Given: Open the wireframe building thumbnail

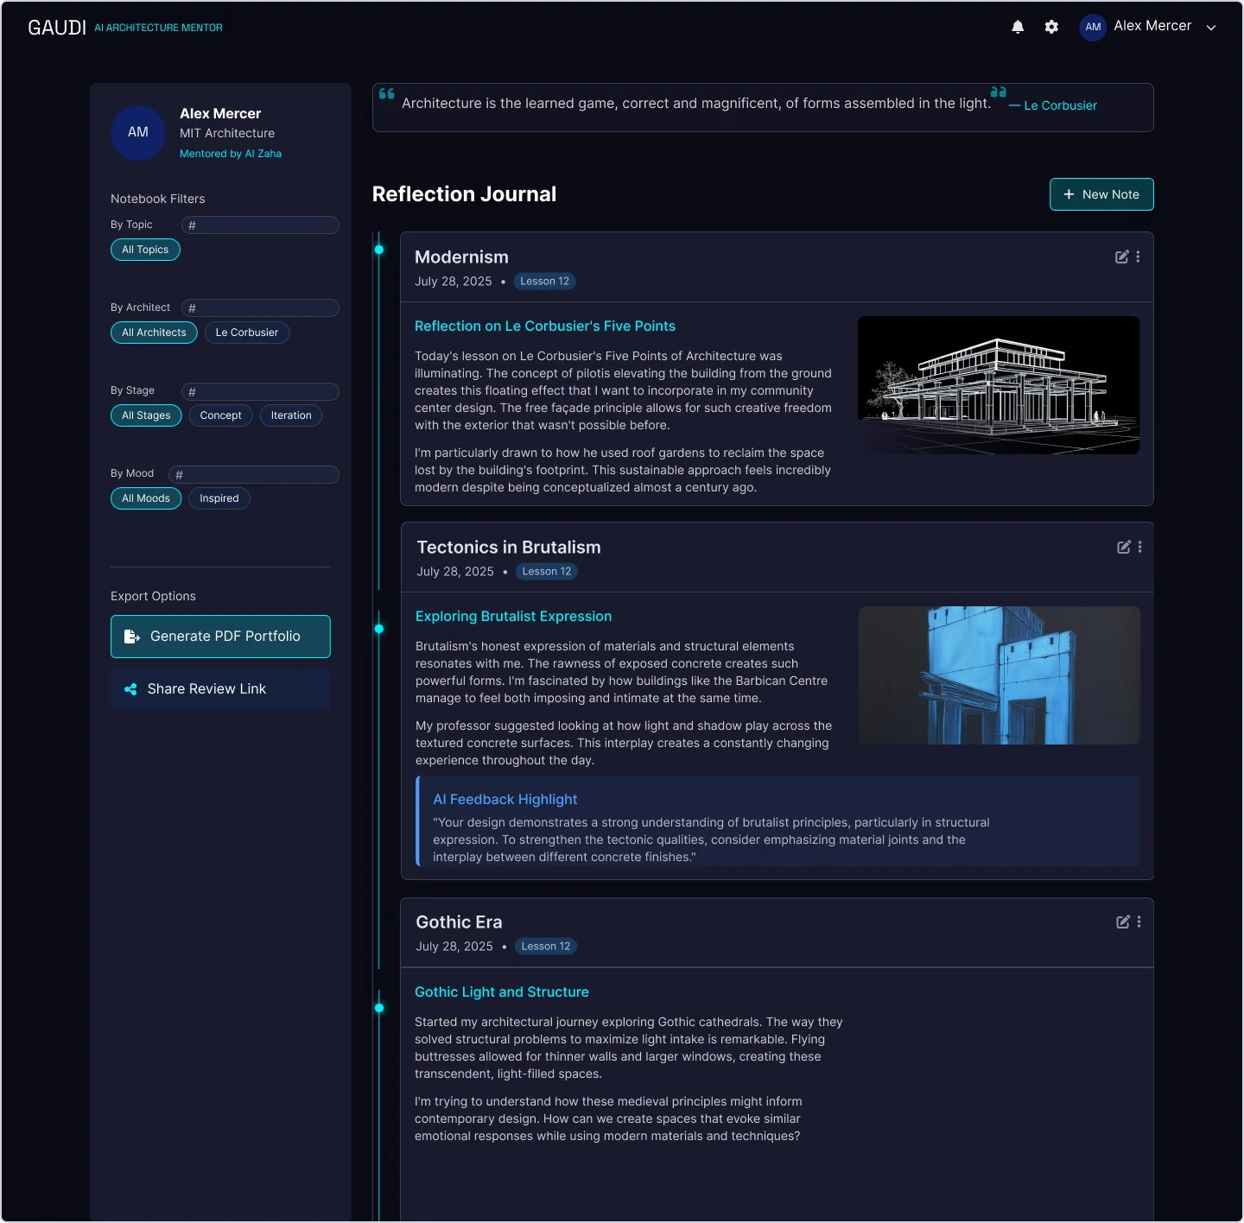Looking at the screenshot, I should [999, 385].
